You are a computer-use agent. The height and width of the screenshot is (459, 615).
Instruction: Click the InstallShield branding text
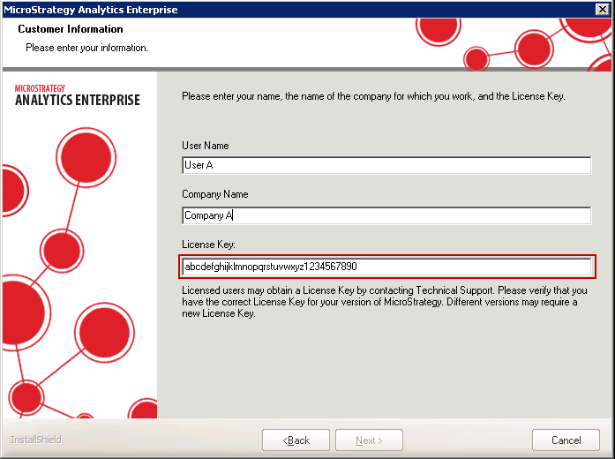[x=36, y=440]
